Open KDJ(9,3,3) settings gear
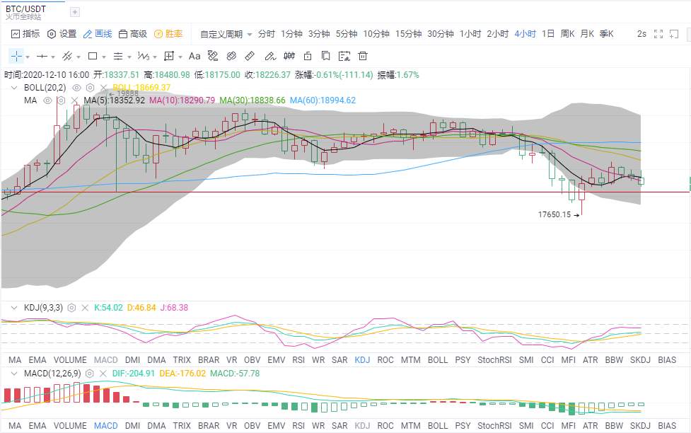This screenshot has height=433, width=691. [71, 308]
